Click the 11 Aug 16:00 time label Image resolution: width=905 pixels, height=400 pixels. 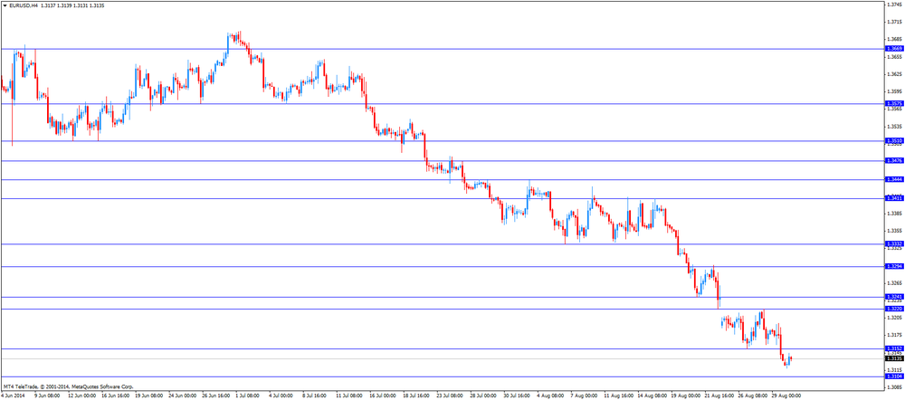click(x=619, y=396)
